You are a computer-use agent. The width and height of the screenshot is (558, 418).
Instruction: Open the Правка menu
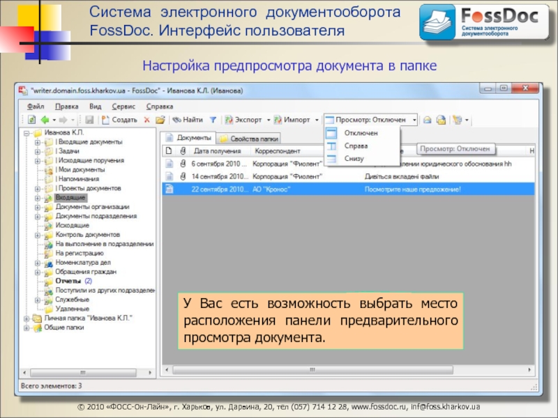point(66,107)
